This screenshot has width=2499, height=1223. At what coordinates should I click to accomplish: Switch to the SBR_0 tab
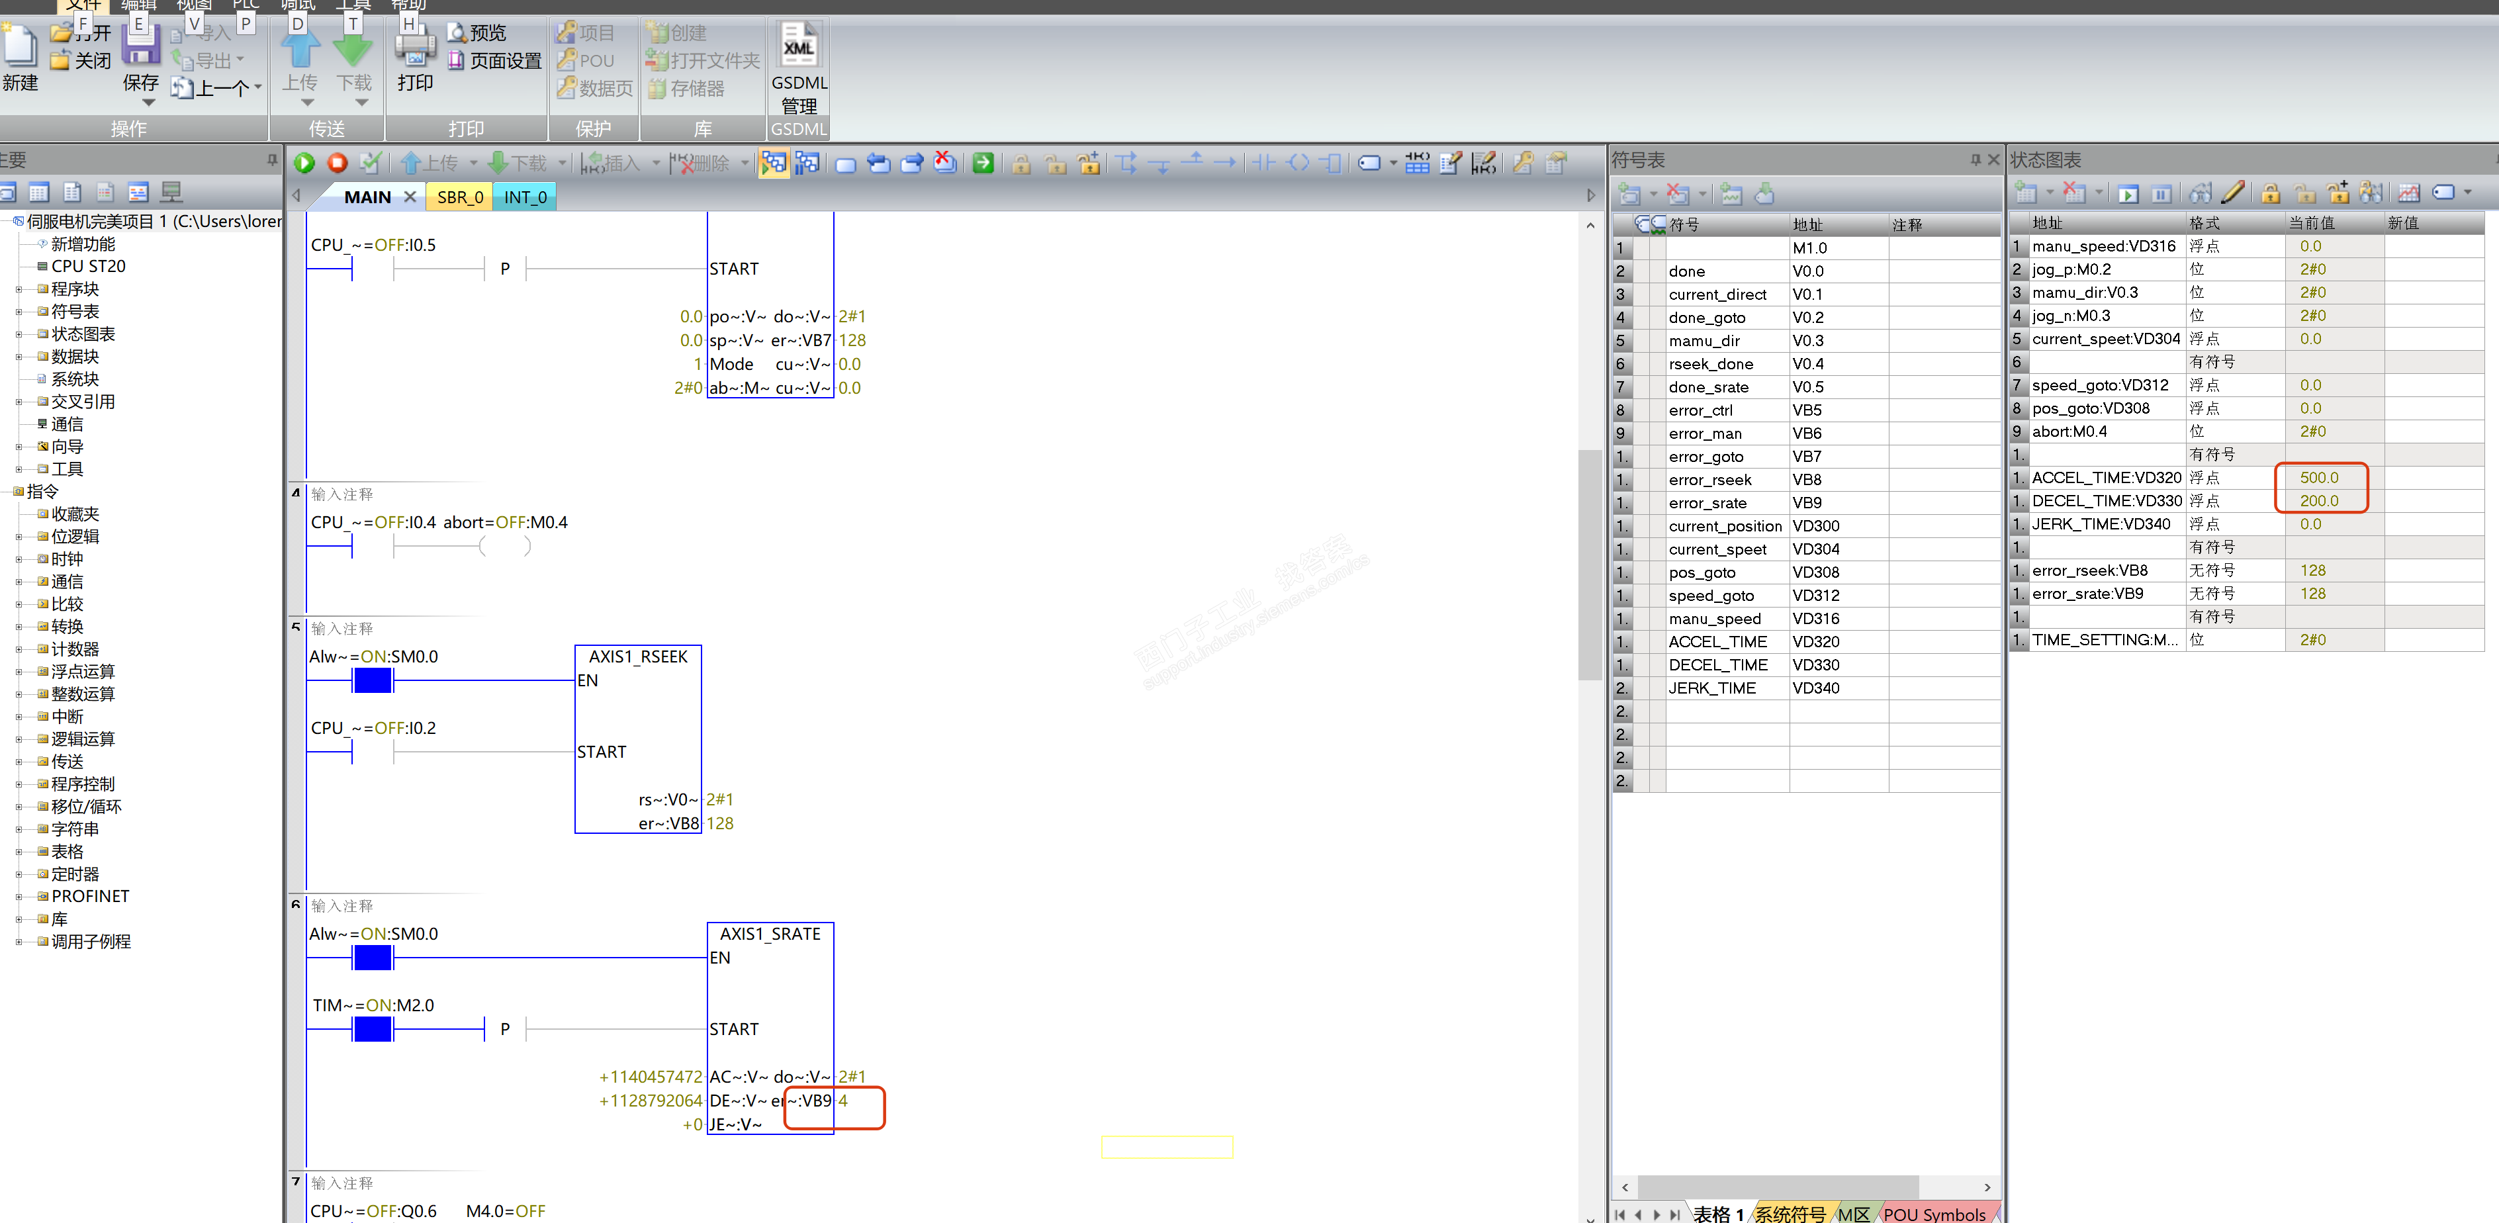coord(460,197)
